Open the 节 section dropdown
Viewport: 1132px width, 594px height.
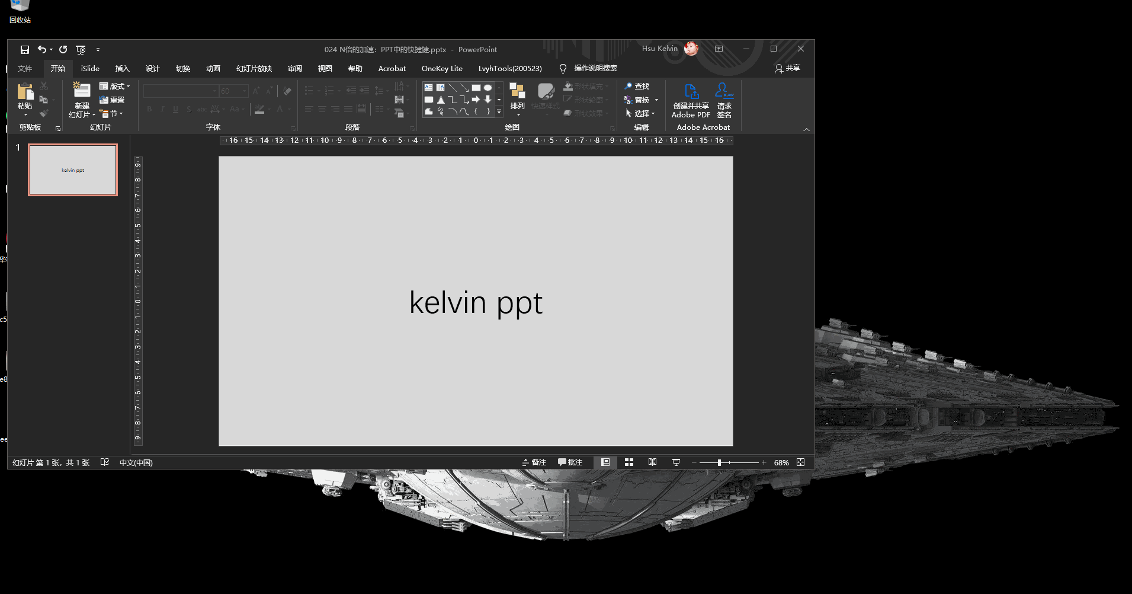[111, 113]
